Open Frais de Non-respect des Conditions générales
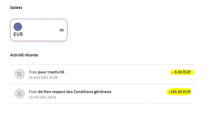This screenshot has height=113, width=211. (x=70, y=92)
